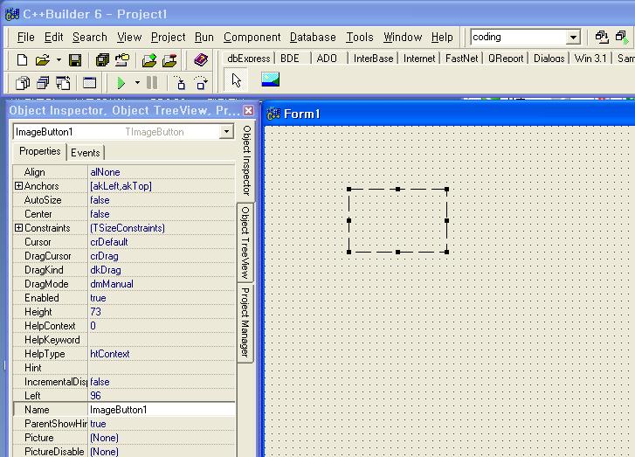
Task: Click the Save All icon
Action: 102,60
